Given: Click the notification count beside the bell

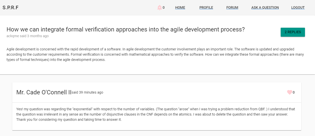Looking at the screenshot, I should pyautogui.click(x=164, y=8).
